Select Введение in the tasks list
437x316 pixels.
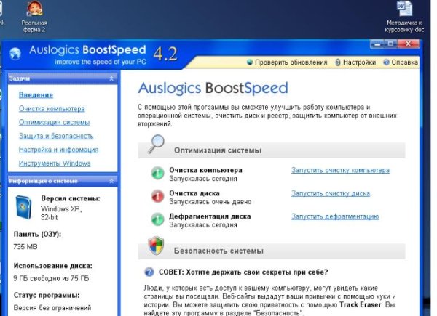pos(36,95)
